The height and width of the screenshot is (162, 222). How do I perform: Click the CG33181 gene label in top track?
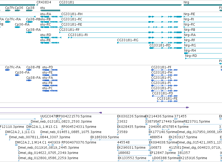click(x=67, y=2)
